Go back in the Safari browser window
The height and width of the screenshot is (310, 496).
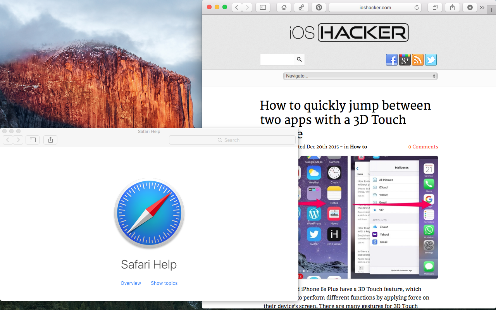[237, 7]
